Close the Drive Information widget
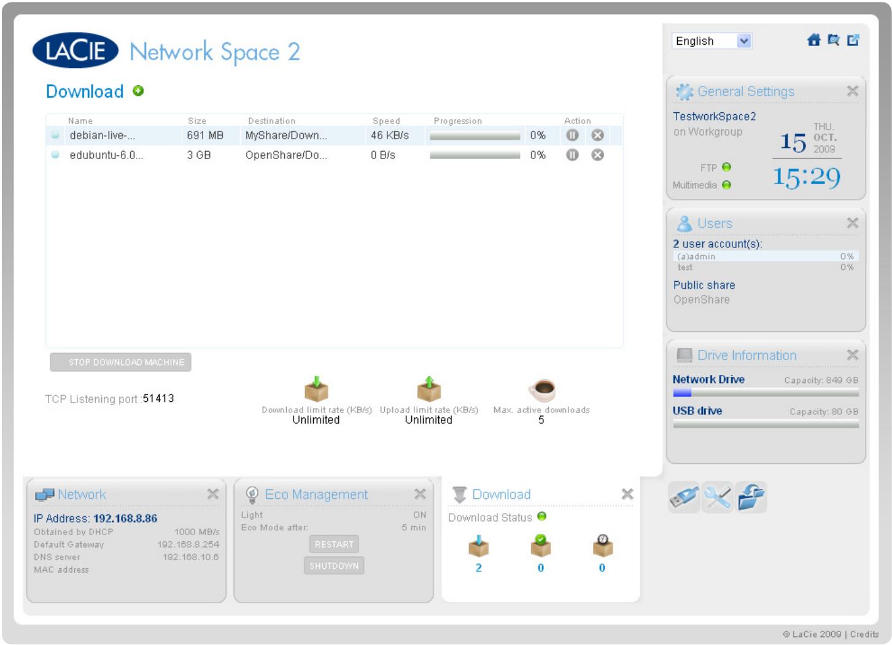 853,355
